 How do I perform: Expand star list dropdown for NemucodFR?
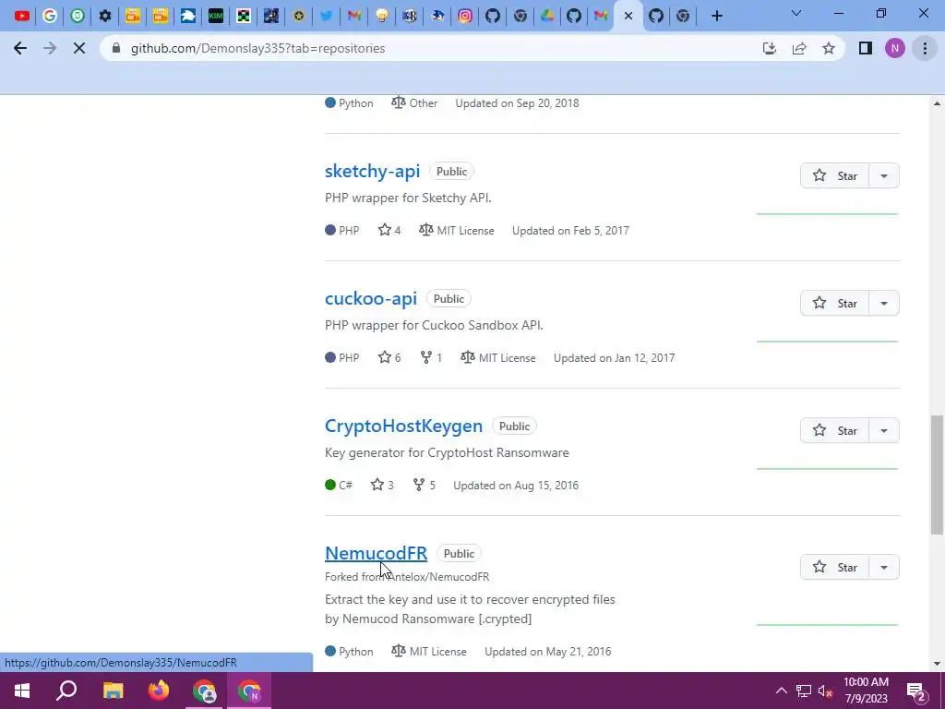(884, 567)
